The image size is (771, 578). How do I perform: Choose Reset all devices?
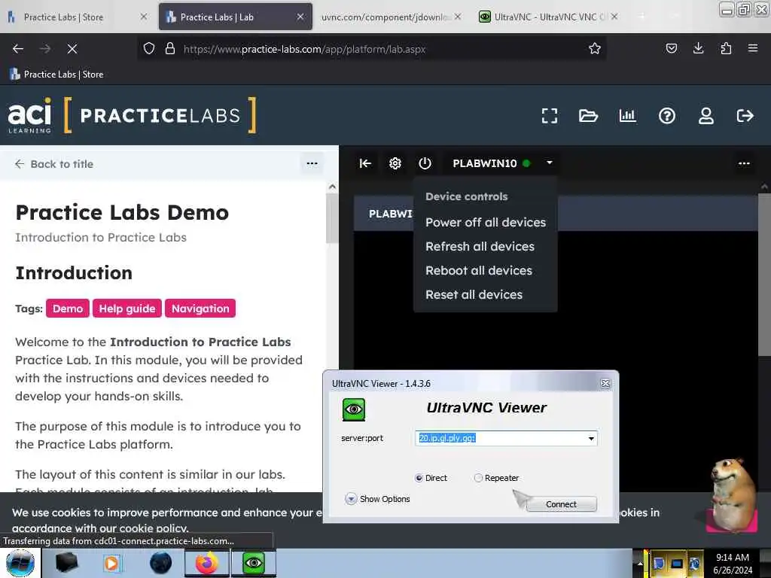click(474, 294)
